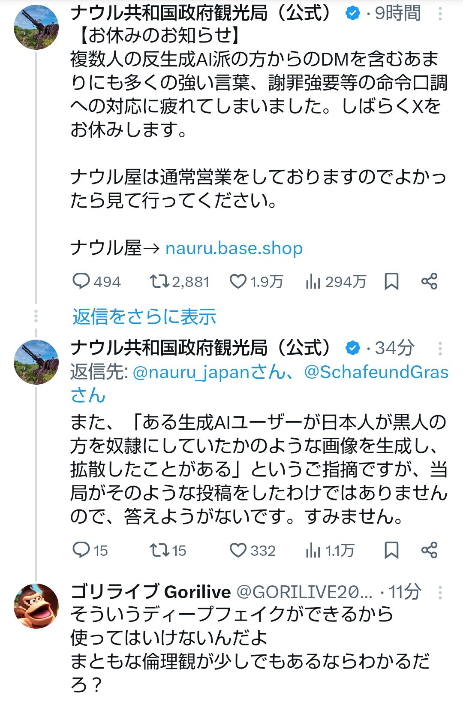
Task: Click the retweet icon showing 2,881
Action: [161, 281]
